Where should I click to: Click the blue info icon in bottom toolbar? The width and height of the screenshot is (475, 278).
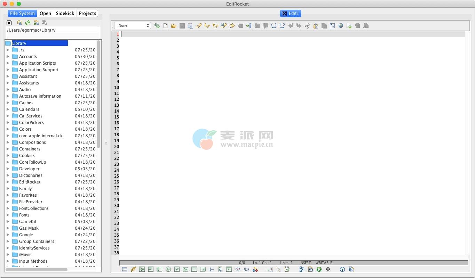(x=342, y=269)
